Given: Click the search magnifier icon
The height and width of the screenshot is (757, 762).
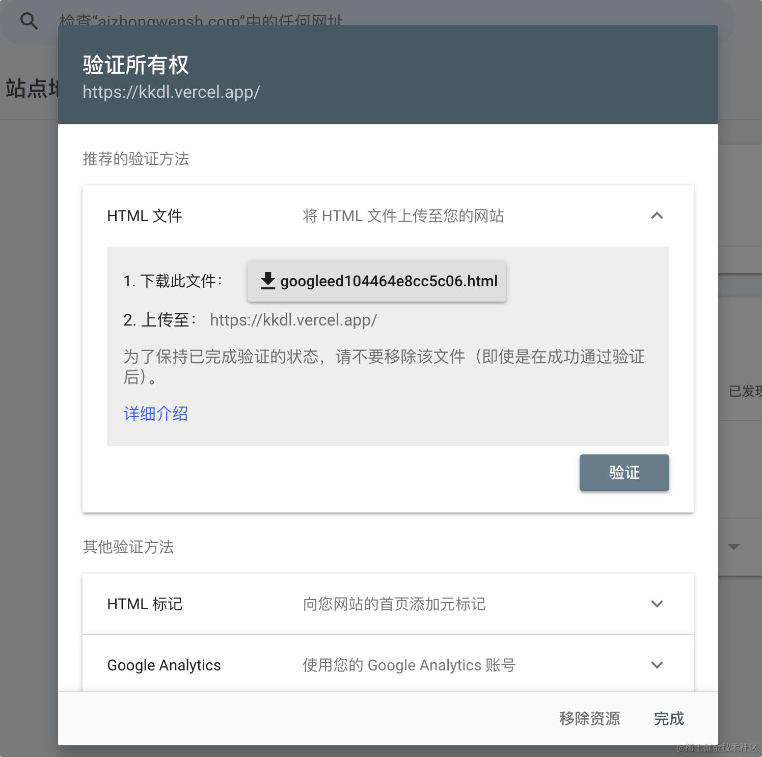Looking at the screenshot, I should [29, 21].
